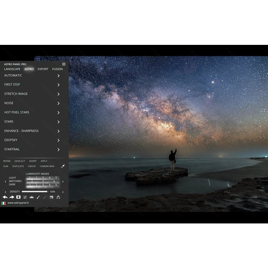The image size is (268, 268).
Task: Switch to the LANDSCAPE tab
Action: 12,69
